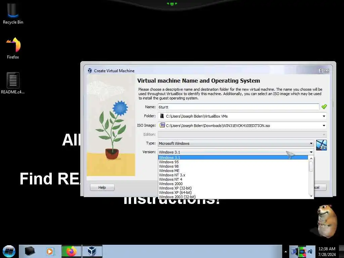
Task: Click the colorful monitor tray icon
Action: pos(302,251)
